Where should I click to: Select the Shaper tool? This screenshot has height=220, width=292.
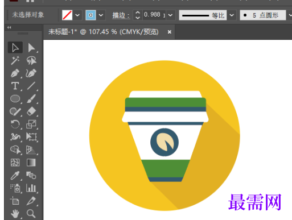[15, 111]
